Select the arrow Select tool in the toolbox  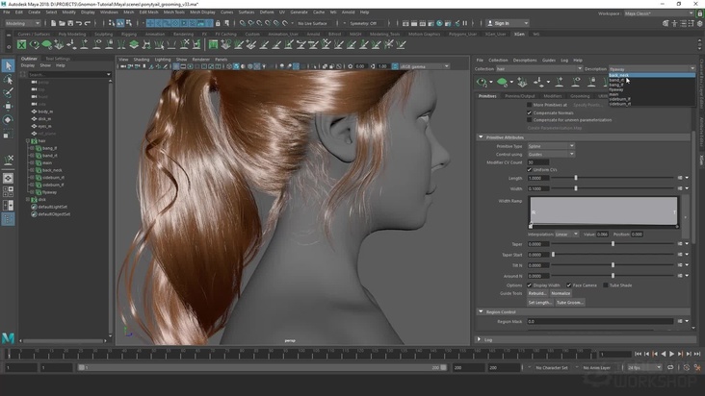[8, 66]
